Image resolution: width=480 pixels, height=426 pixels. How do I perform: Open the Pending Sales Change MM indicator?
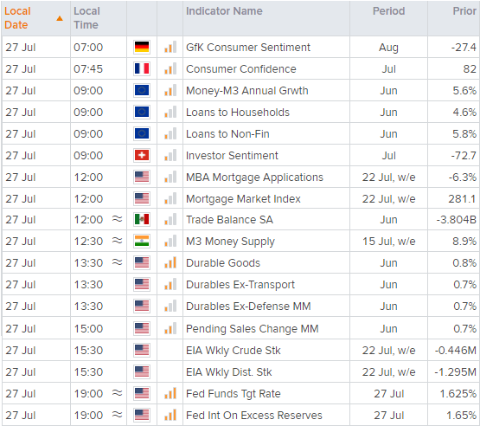click(253, 329)
